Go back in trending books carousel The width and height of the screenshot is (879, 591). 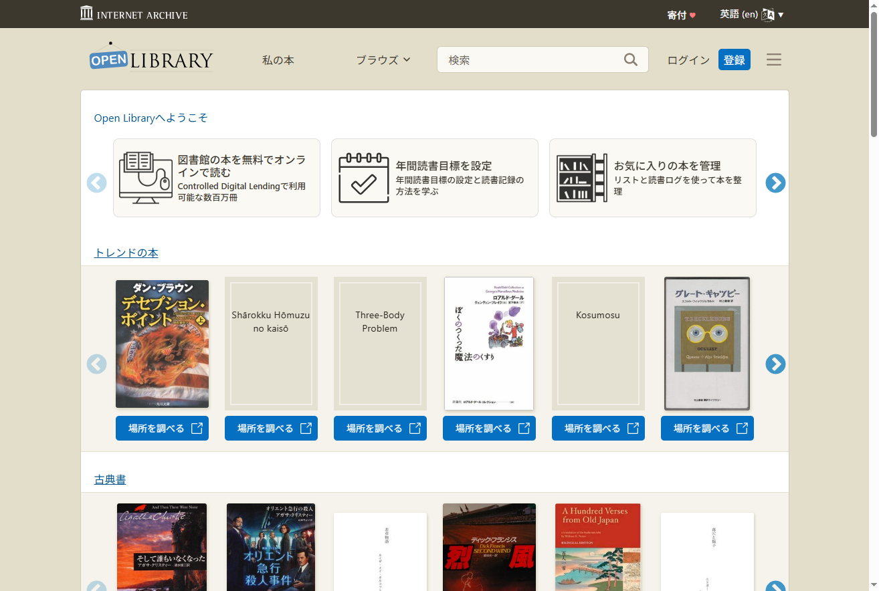pos(96,364)
